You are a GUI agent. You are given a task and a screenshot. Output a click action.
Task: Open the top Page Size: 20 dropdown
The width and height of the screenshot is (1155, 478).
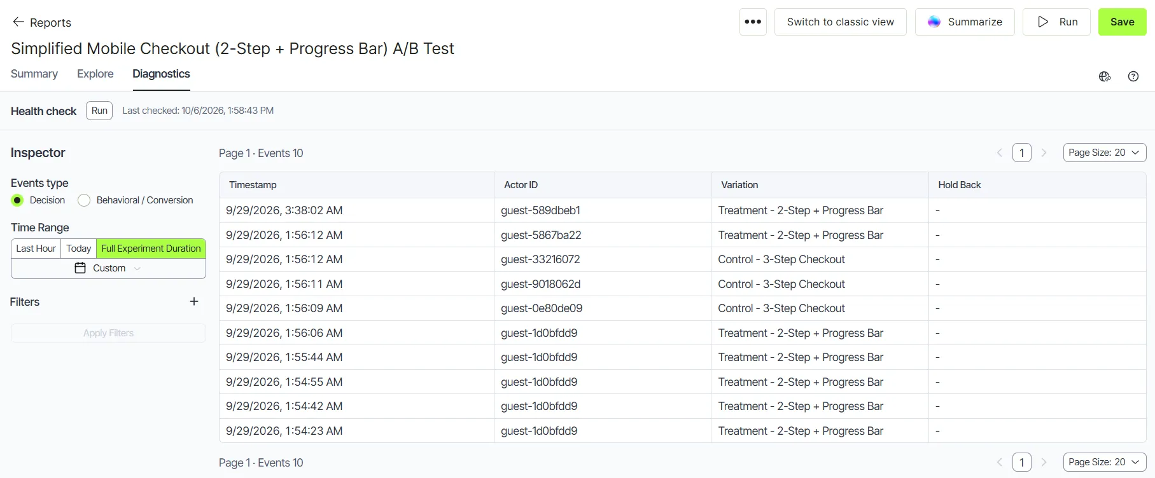tap(1105, 153)
